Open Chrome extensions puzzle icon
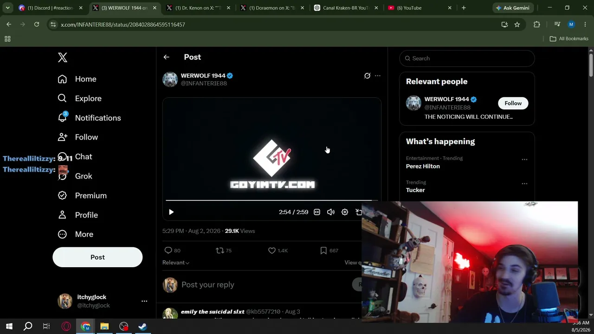Image resolution: width=594 pixels, height=334 pixels. click(537, 25)
